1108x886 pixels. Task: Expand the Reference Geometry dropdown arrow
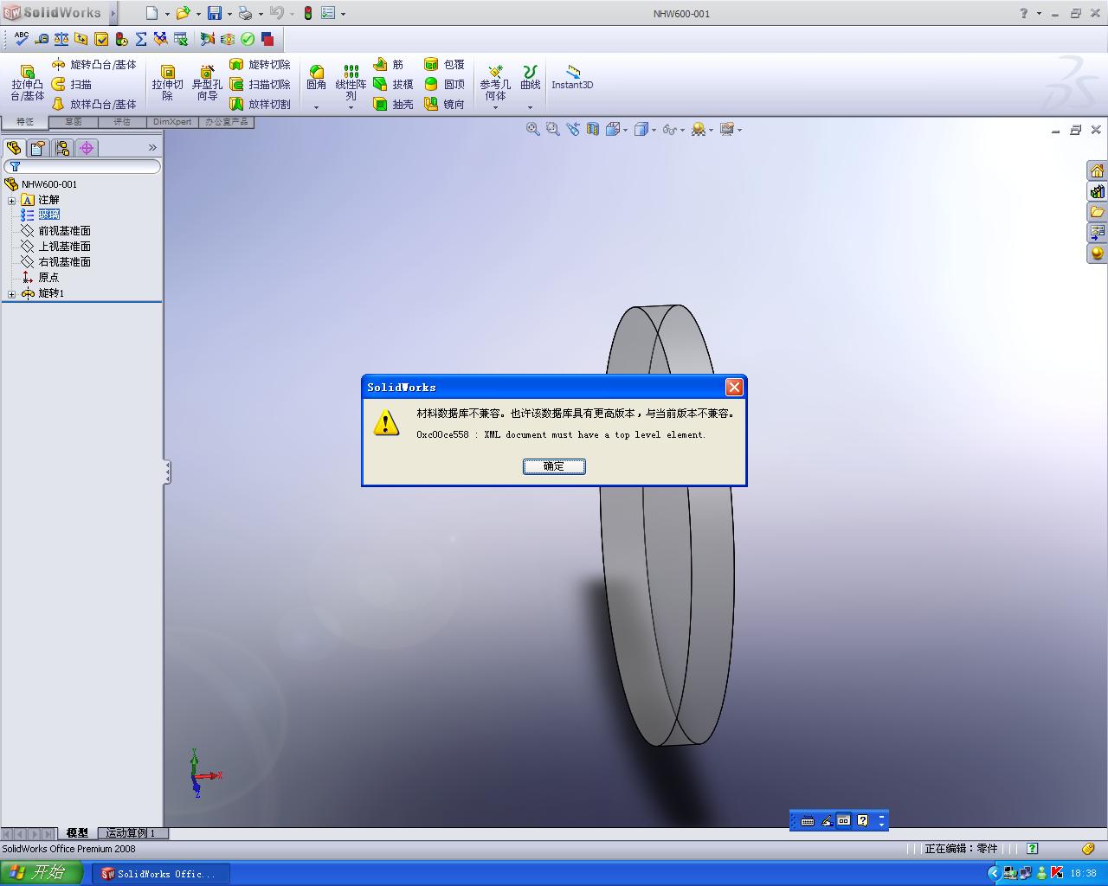tap(495, 108)
